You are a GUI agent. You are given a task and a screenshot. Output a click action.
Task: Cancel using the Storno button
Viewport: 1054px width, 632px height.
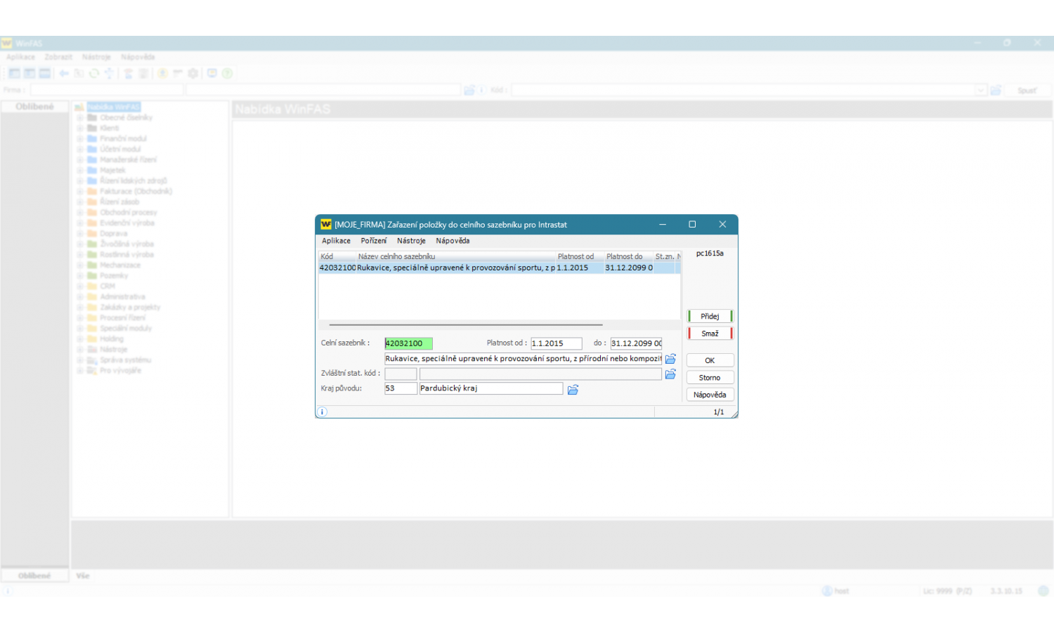pos(710,378)
